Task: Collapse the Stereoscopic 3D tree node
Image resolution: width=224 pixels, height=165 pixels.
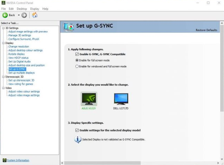Action: tap(3, 77)
